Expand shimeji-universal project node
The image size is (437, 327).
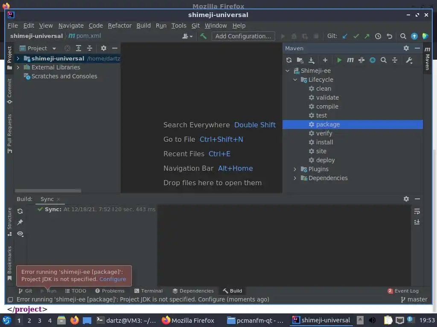coord(18,58)
